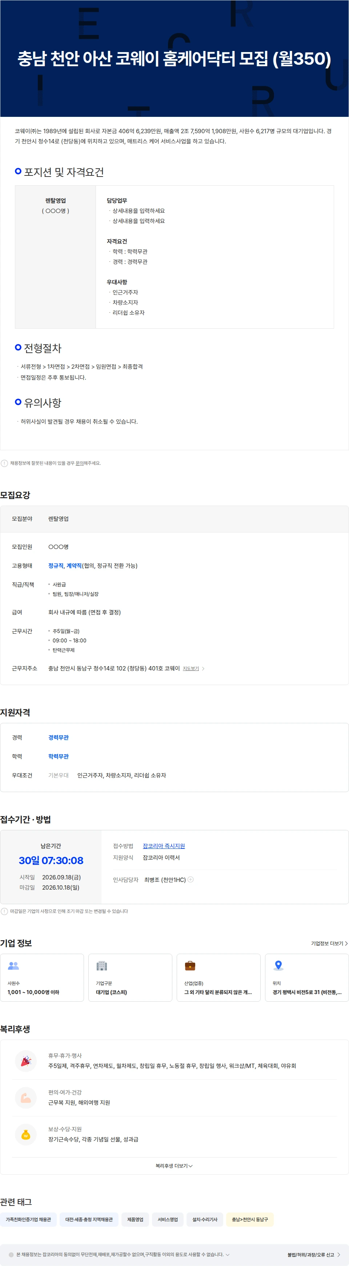Viewport: 349px width, 1266px height.
Task: Click the location map pin icon
Action: pos(278,966)
